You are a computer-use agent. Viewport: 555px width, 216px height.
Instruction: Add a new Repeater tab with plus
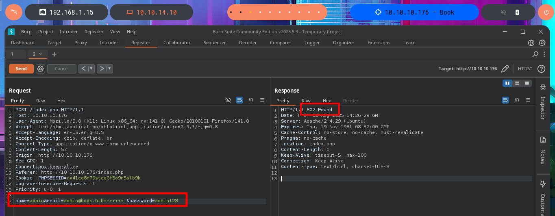click(54, 54)
